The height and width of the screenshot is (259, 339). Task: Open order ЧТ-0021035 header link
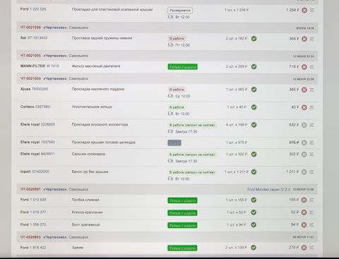(x=30, y=28)
